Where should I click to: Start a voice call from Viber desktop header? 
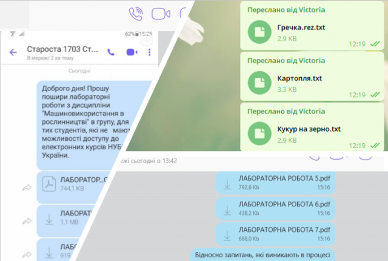pos(136,13)
